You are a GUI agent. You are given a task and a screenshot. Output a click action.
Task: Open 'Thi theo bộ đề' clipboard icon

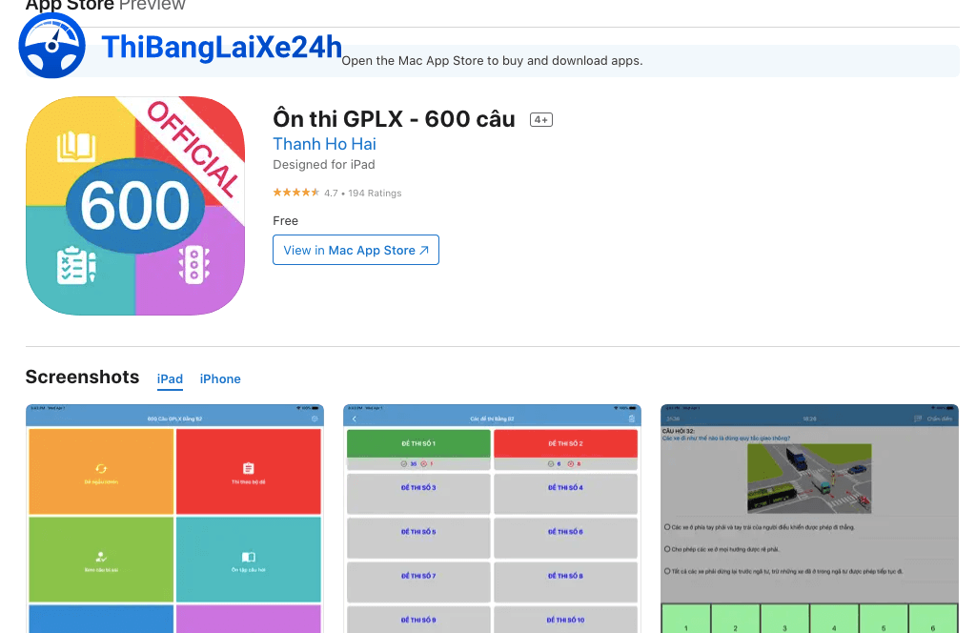(x=249, y=469)
